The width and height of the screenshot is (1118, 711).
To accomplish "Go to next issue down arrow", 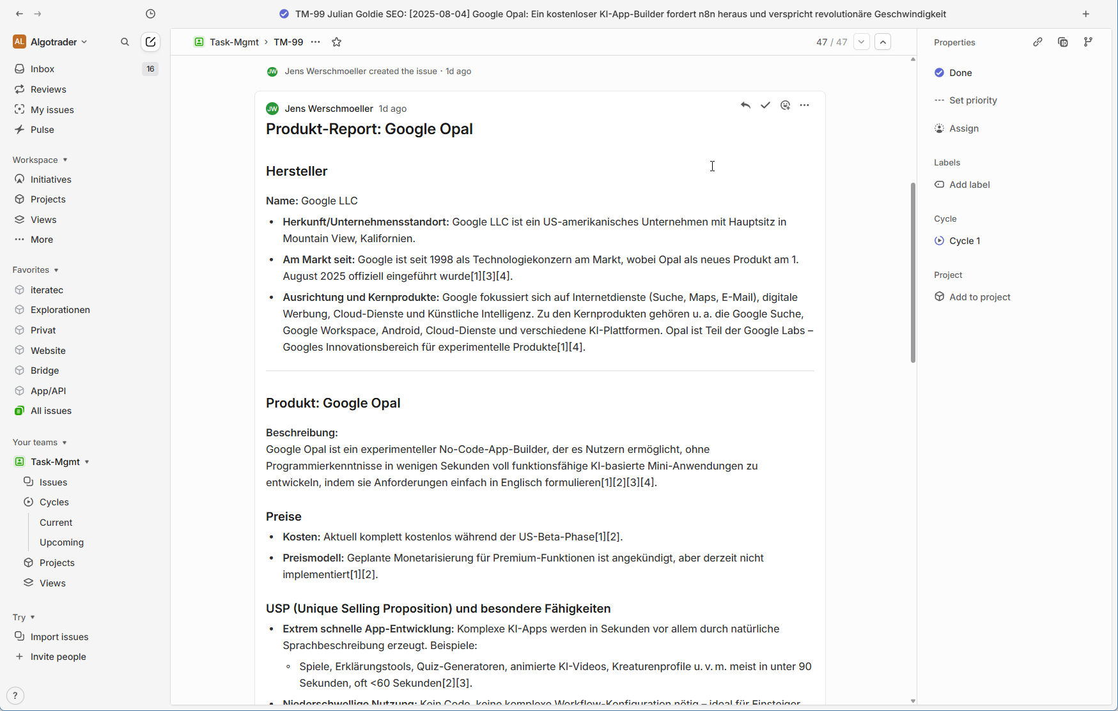I will point(862,42).
